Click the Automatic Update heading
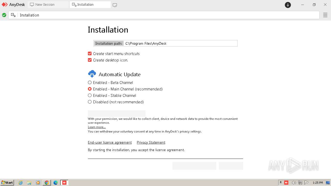Viewport: 331px width, 186px height. pos(119,74)
